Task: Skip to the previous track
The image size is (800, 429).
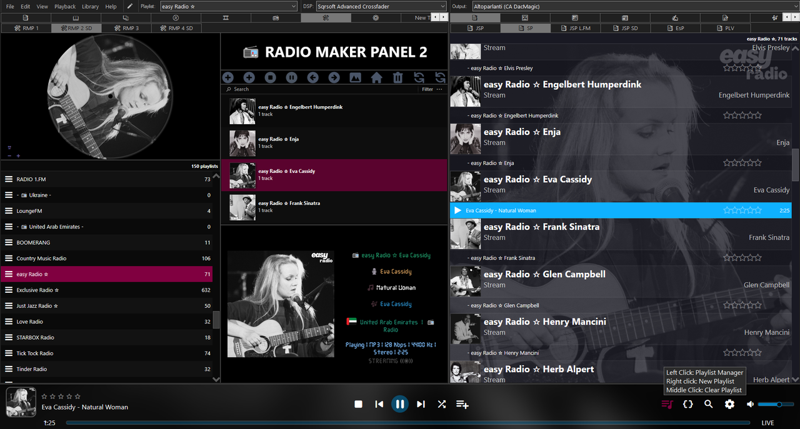Action: tap(379, 404)
